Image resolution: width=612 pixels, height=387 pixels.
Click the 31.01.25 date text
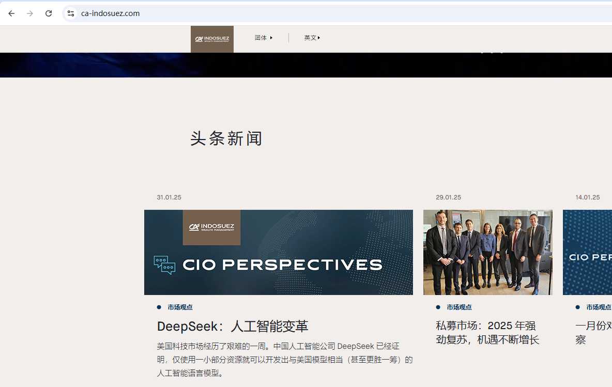pyautogui.click(x=169, y=197)
